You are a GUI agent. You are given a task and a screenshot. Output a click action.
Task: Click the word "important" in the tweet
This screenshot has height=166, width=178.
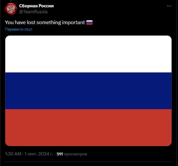click(x=73, y=22)
